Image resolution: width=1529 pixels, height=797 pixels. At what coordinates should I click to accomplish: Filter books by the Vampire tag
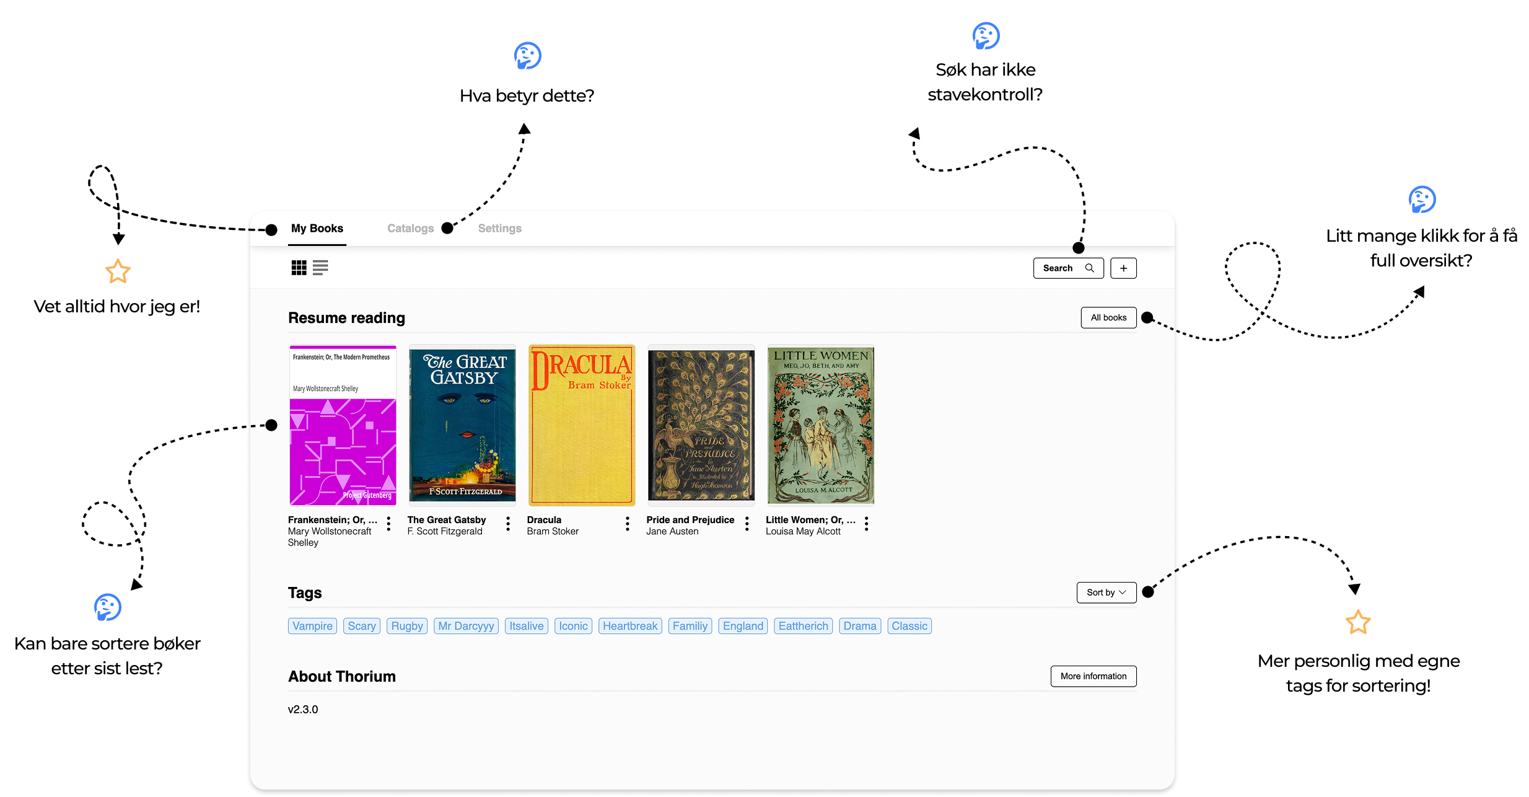312,626
